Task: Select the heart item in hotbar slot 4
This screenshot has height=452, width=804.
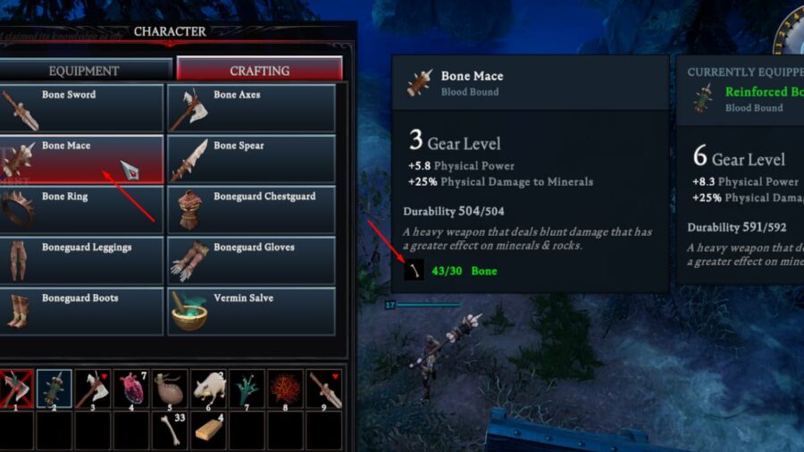Action: 131,389
